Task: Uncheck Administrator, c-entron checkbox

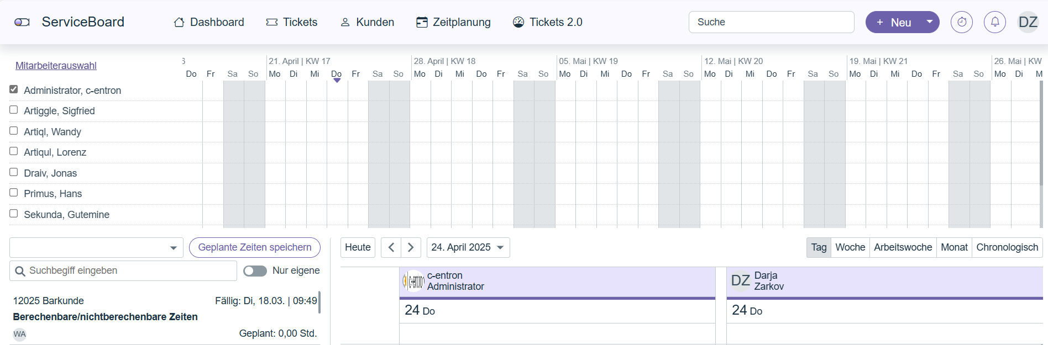Action: pos(14,89)
